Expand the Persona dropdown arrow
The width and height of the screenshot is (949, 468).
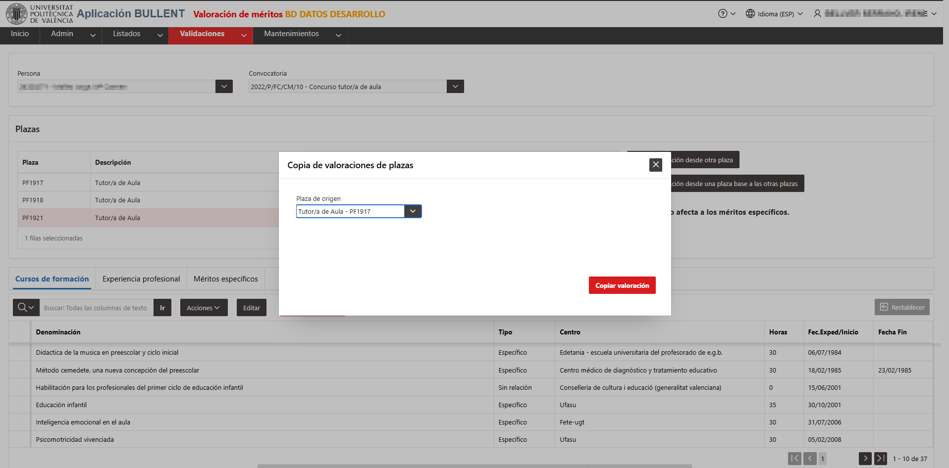[x=224, y=87]
